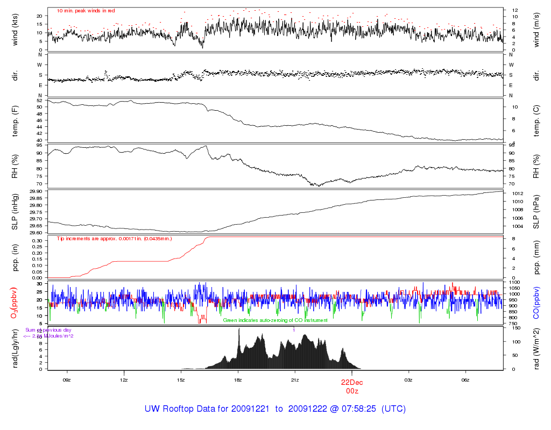Click the left 'RH (%)' axis label
This screenshot has height=430, width=551.
coord(15,167)
